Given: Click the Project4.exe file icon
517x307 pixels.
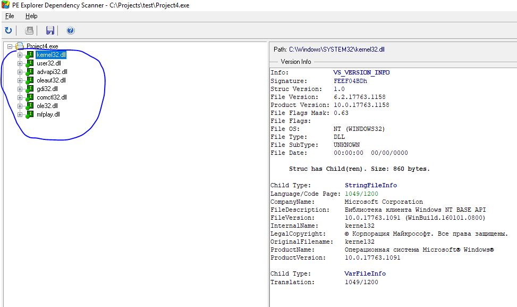Looking at the screenshot, I should coord(20,46).
